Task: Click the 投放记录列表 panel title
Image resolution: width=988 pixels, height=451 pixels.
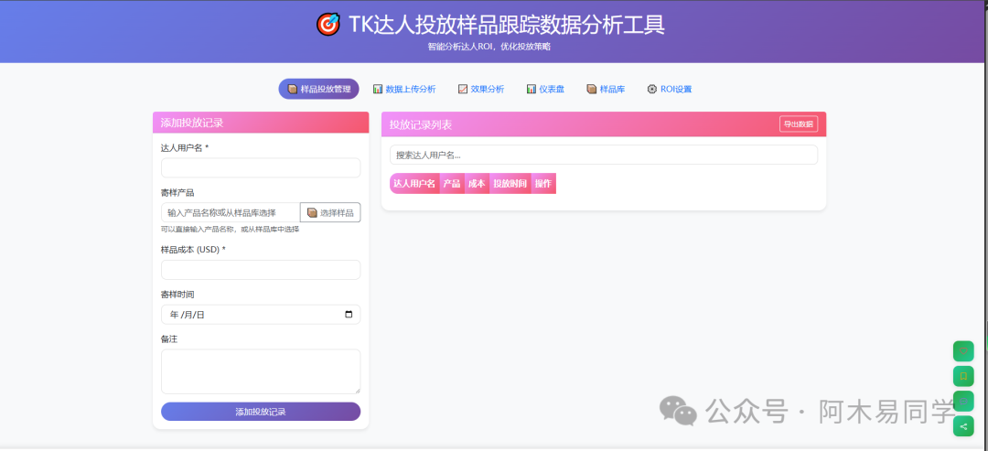Action: (420, 124)
